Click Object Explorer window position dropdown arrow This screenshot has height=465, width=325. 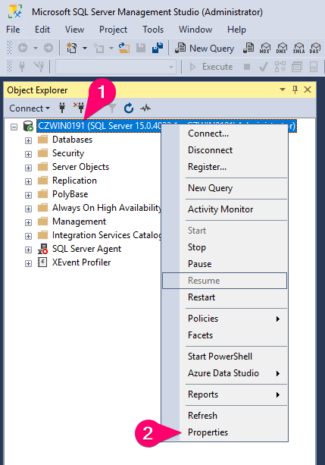point(283,90)
